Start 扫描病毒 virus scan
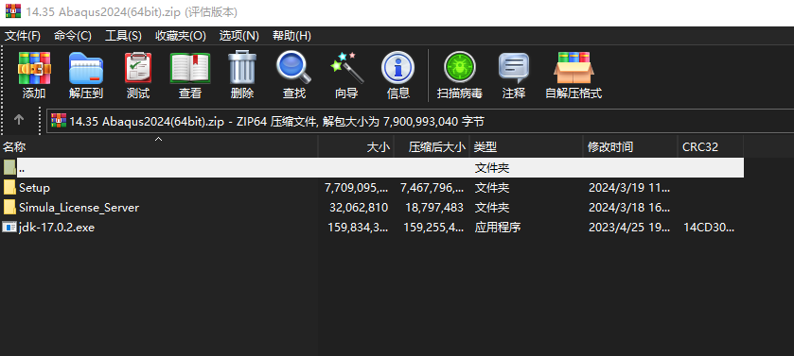The width and height of the screenshot is (794, 356). pyautogui.click(x=460, y=68)
